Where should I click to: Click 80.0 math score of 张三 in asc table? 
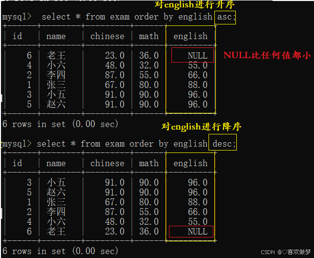tap(149, 85)
